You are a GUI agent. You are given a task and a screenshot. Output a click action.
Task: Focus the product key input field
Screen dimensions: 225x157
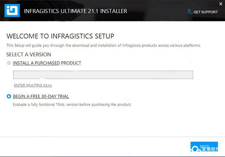pos(103,75)
